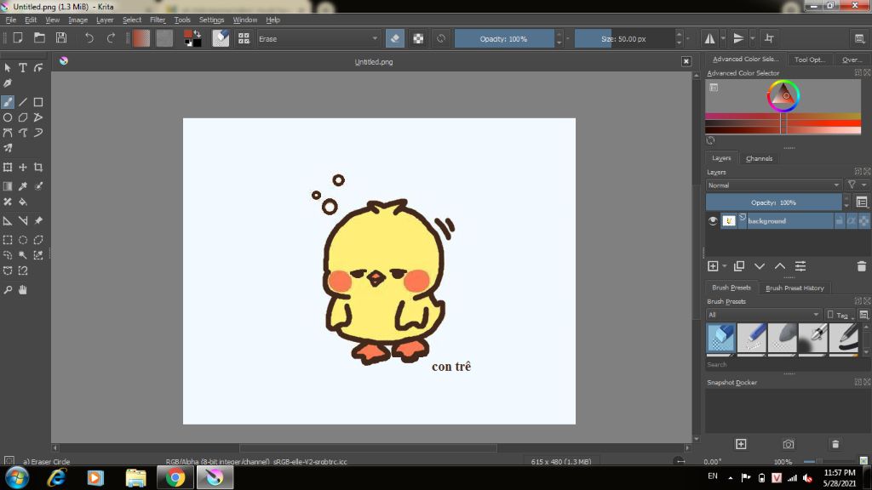Screen dimensions: 872x490
Task: Activate the Multibrush tool
Action: (x=7, y=148)
